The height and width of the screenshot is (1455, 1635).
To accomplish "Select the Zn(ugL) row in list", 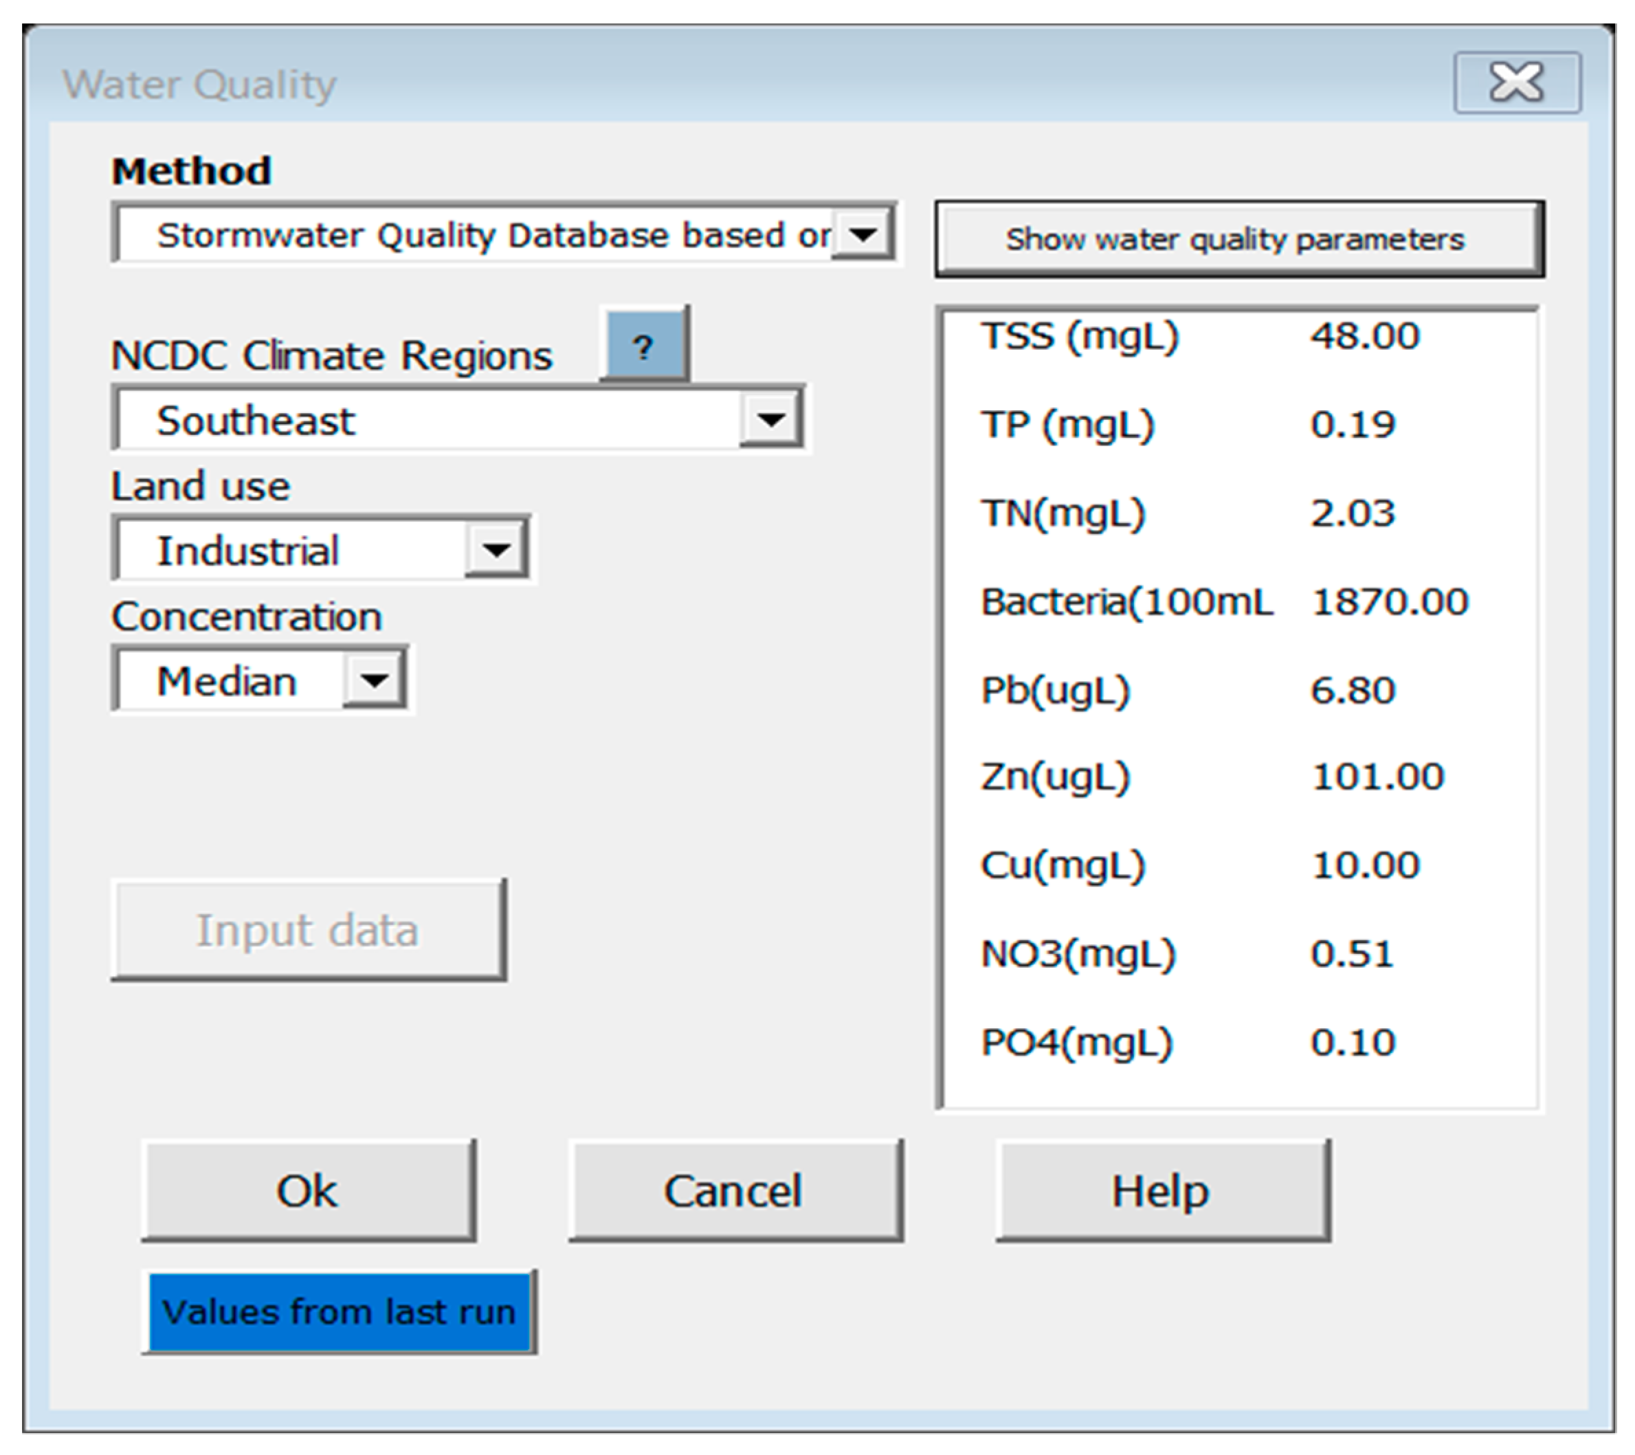I will pos(1200,776).
